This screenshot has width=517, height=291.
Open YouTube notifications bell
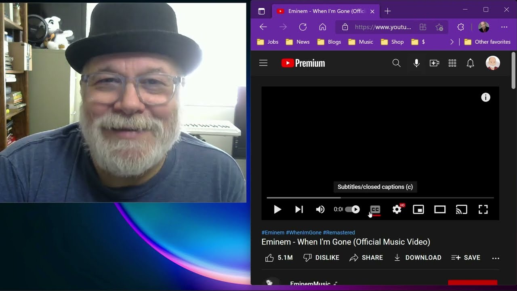click(470, 63)
